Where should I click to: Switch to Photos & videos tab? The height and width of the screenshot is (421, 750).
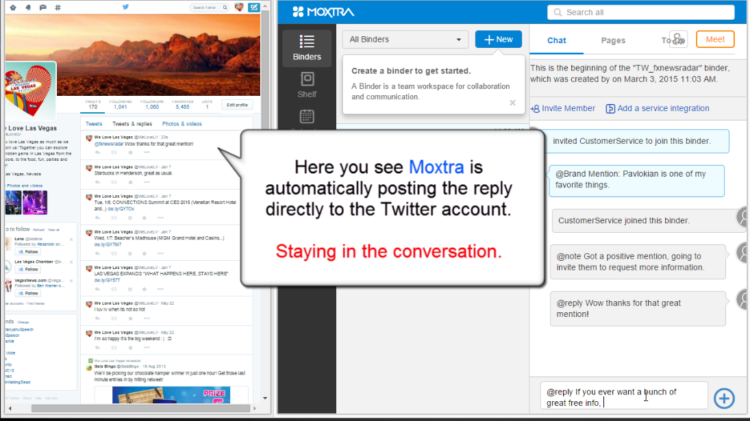182,124
